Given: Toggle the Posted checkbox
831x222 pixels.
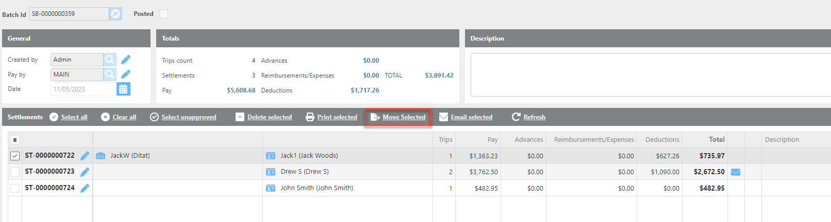Looking at the screenshot, I should point(163,14).
